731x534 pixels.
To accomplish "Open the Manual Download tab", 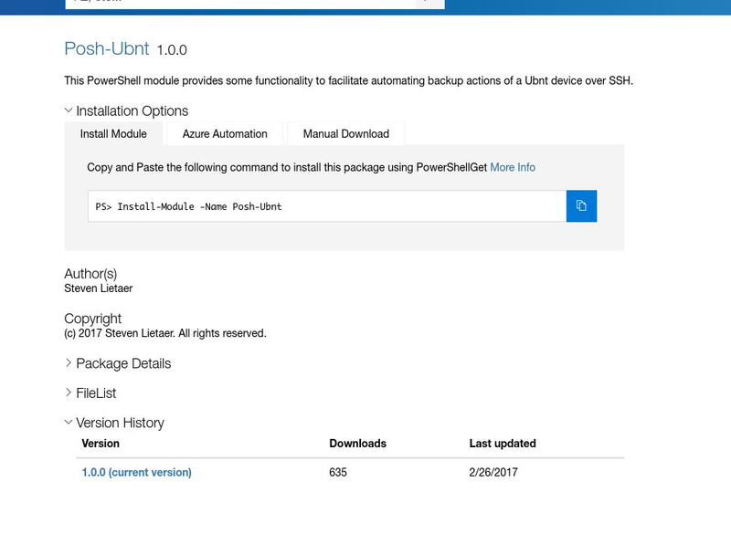I will click(346, 134).
